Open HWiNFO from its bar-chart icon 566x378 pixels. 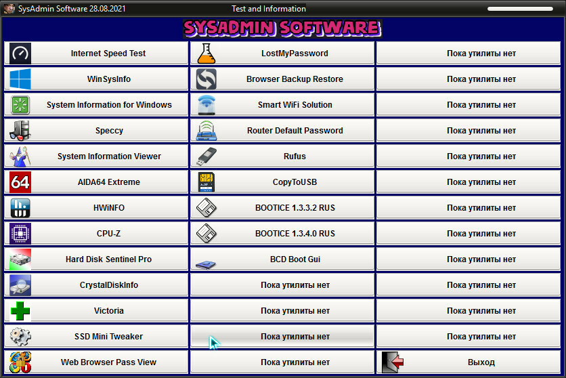(x=20, y=208)
